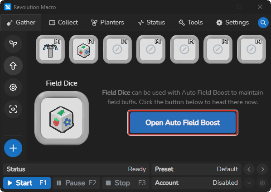271x192 pixels.
Task: Click the Preset Default field
Action: 196,169
